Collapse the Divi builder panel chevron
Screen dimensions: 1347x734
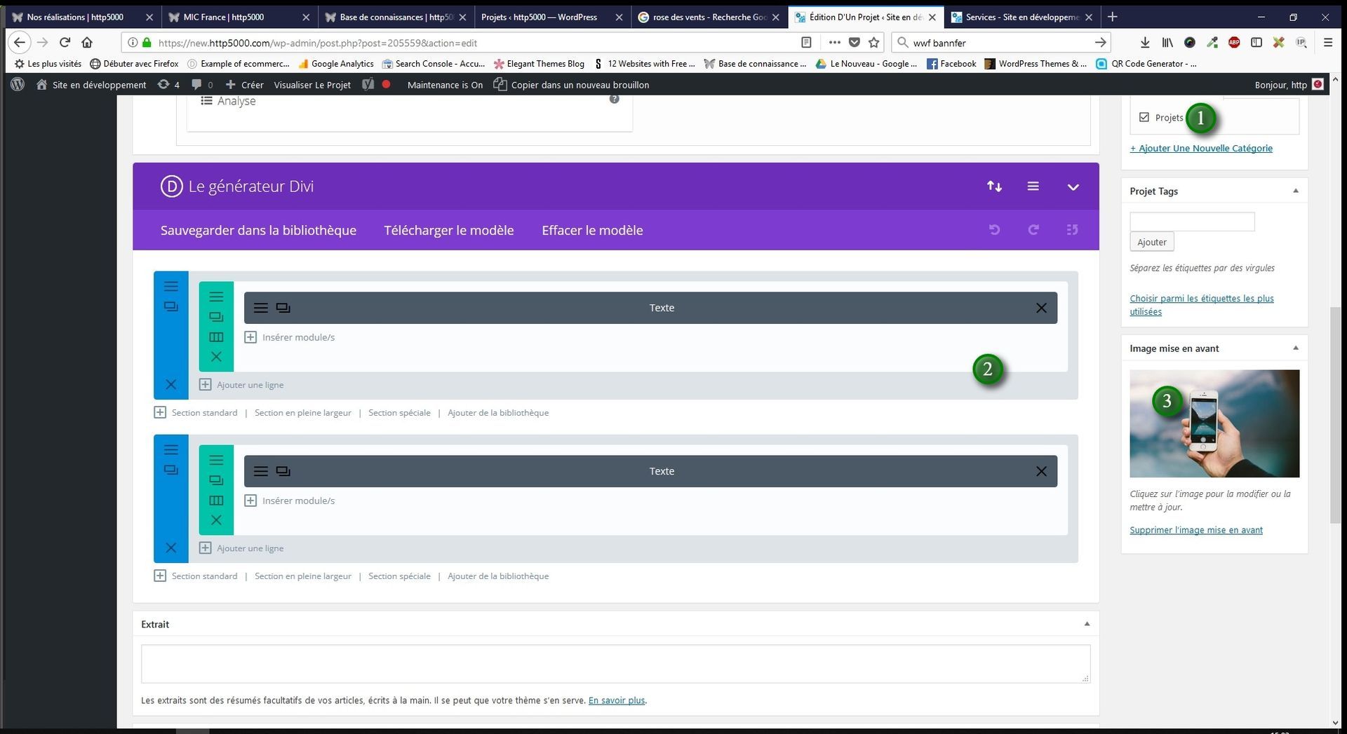(1073, 187)
